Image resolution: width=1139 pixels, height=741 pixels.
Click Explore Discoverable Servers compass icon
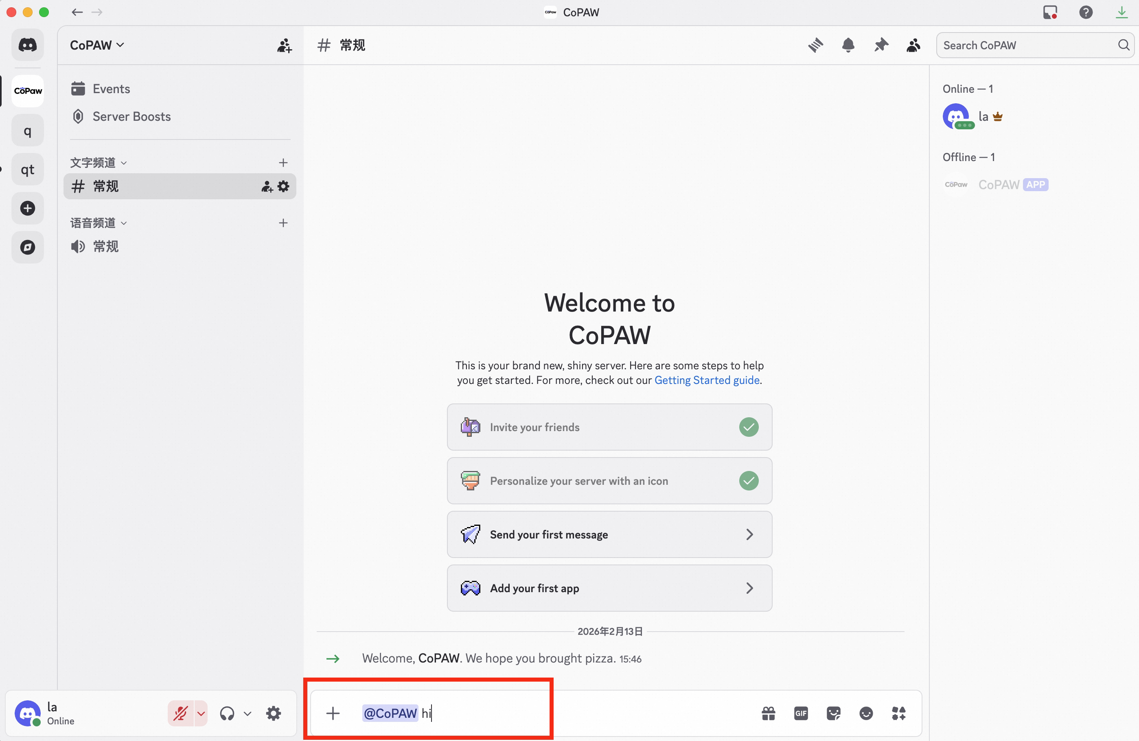pos(28,247)
